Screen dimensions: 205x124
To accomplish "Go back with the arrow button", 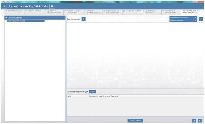I will (4, 6).
